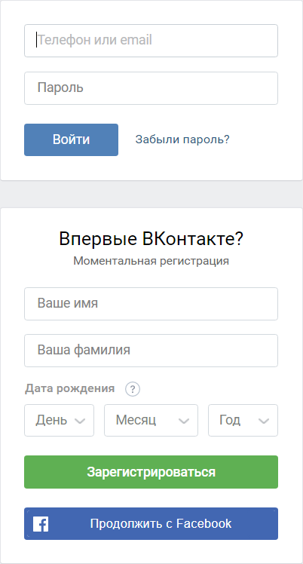
Task: Click the chevron arrow in Месяц field
Action: tap(184, 421)
